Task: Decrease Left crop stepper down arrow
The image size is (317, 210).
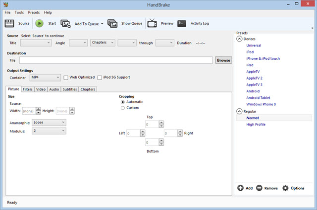Action: (x=143, y=135)
